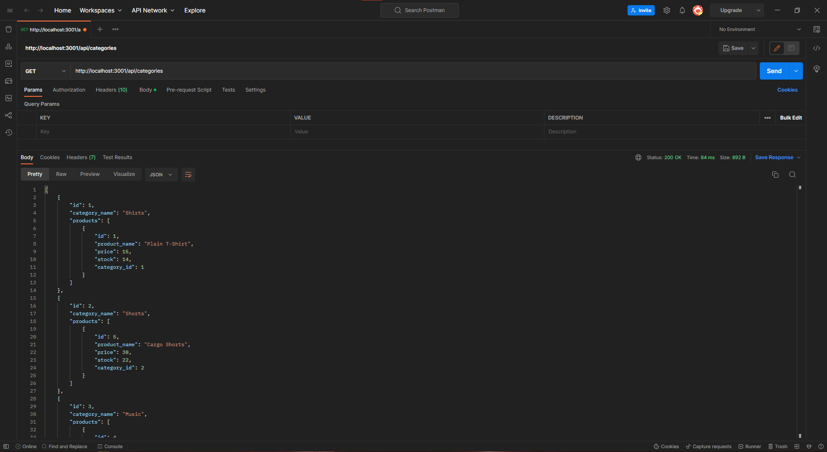Toggle line wrap in response viewer

(188, 175)
